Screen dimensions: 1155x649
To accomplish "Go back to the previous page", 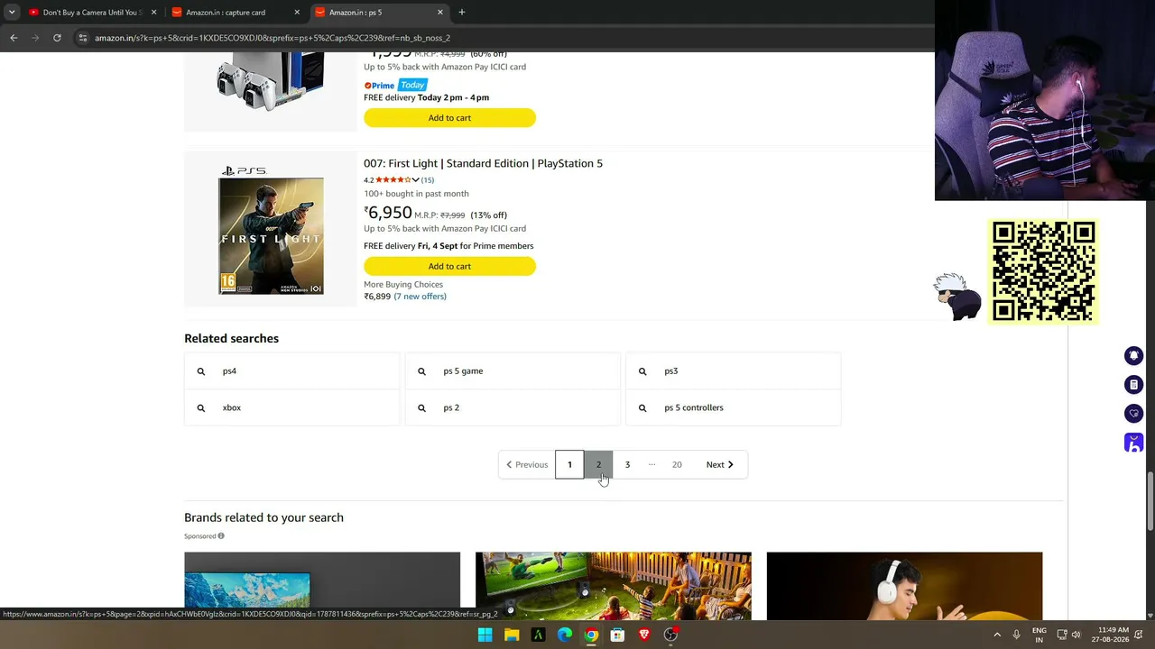I will point(14,38).
